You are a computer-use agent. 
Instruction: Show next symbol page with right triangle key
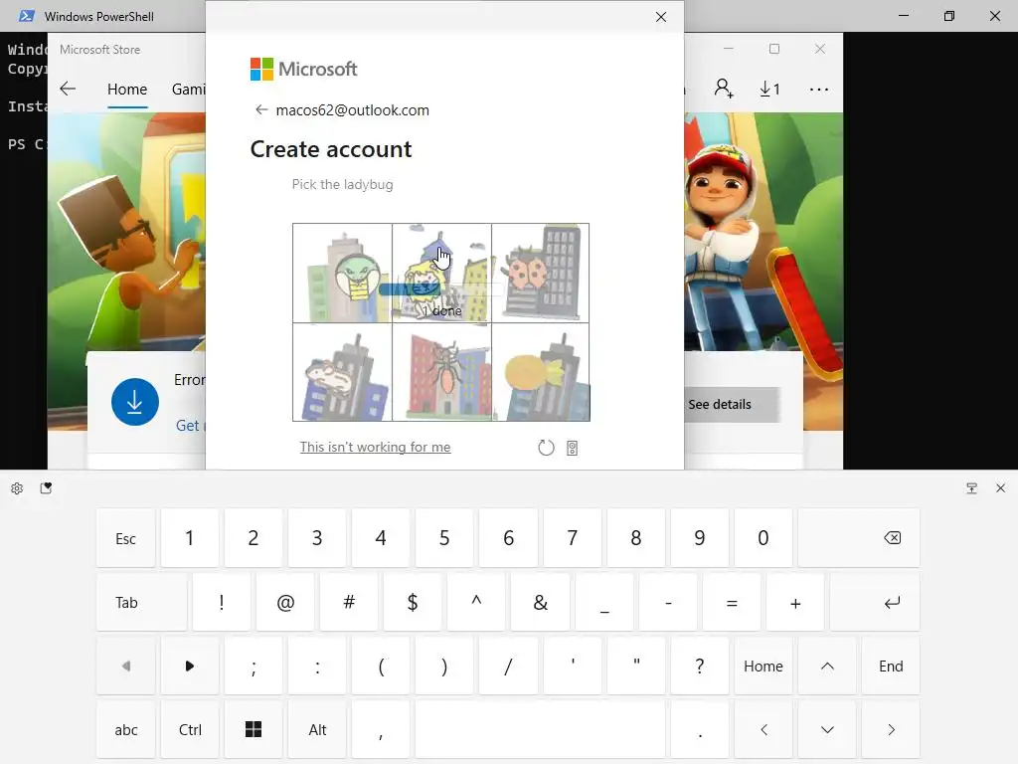190,666
